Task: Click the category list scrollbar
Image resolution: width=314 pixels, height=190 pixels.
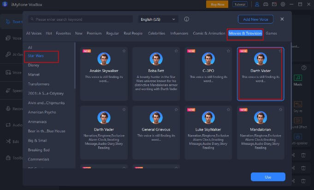Action: 75,65
